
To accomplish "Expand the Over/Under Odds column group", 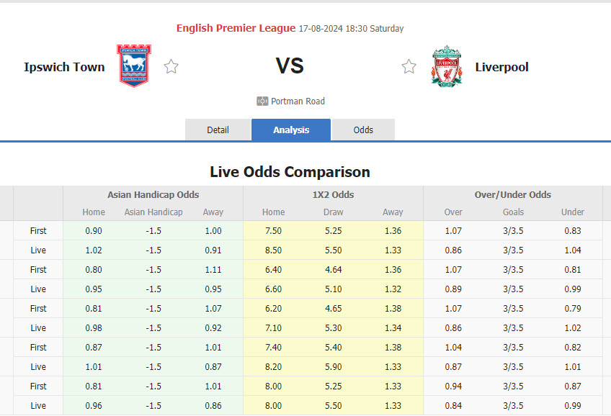I will [x=513, y=195].
